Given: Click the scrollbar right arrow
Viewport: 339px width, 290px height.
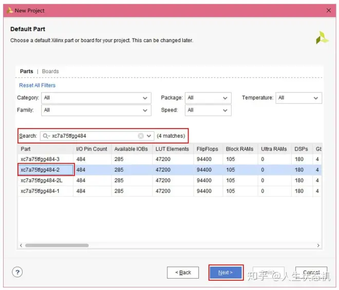Looking at the screenshot, I should [318, 245].
